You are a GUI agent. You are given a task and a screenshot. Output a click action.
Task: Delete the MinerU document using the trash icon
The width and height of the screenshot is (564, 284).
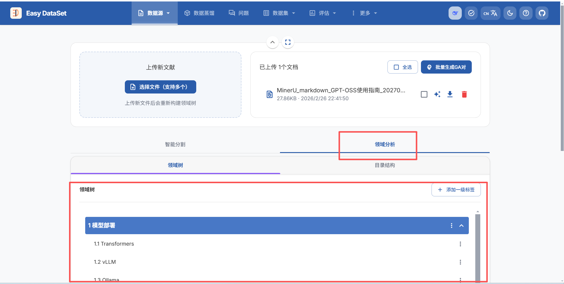464,94
